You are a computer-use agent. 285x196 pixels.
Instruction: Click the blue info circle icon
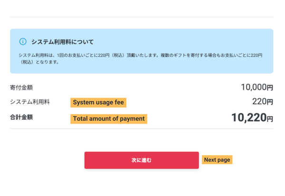22,42
